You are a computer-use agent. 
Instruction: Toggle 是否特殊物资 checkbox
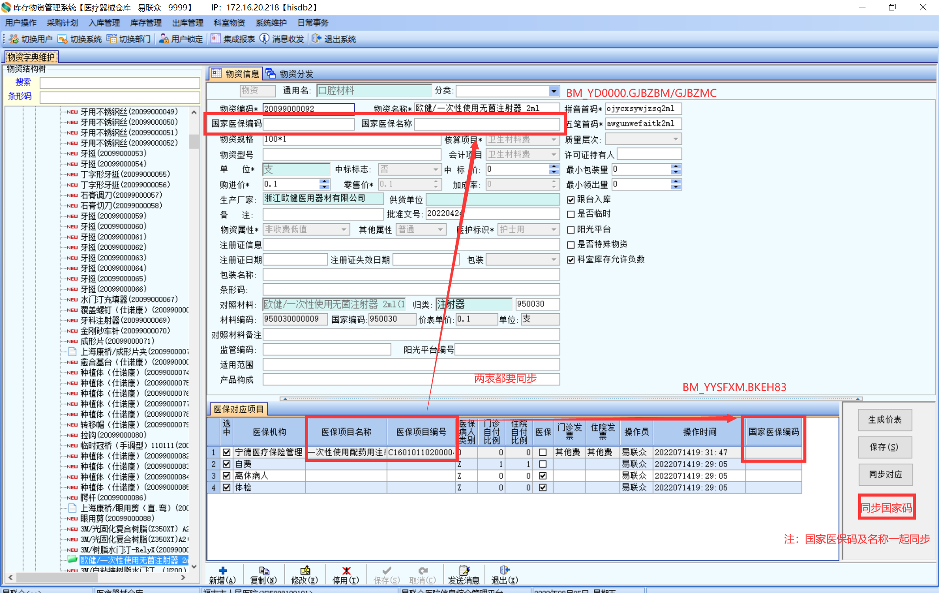tap(571, 245)
